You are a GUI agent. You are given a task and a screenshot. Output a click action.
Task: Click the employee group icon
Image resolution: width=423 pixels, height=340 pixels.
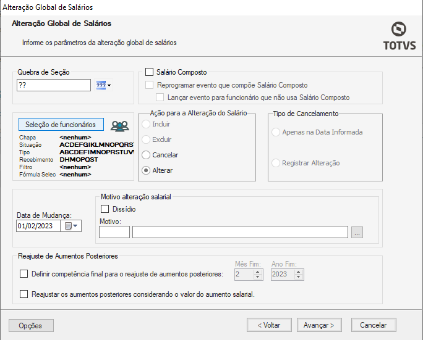pos(119,125)
